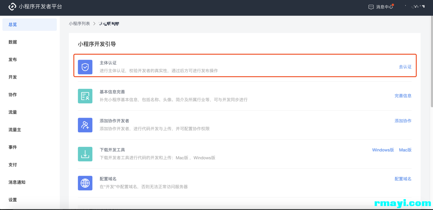The height and width of the screenshot is (210, 433).
Task: Click the 添加协作开发者 row title
Action: 114,121
